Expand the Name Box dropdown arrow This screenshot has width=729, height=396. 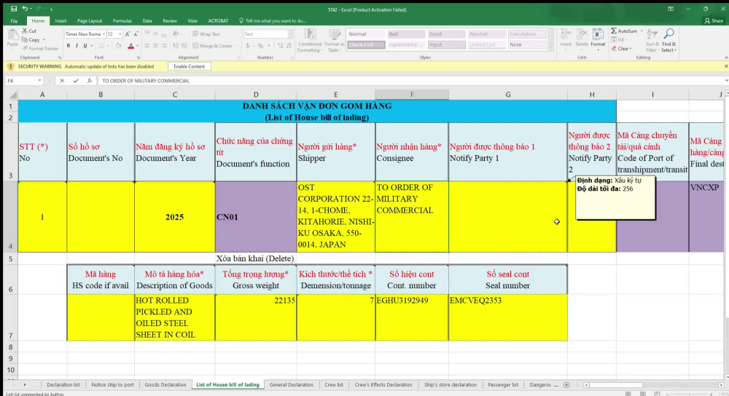tap(39, 80)
